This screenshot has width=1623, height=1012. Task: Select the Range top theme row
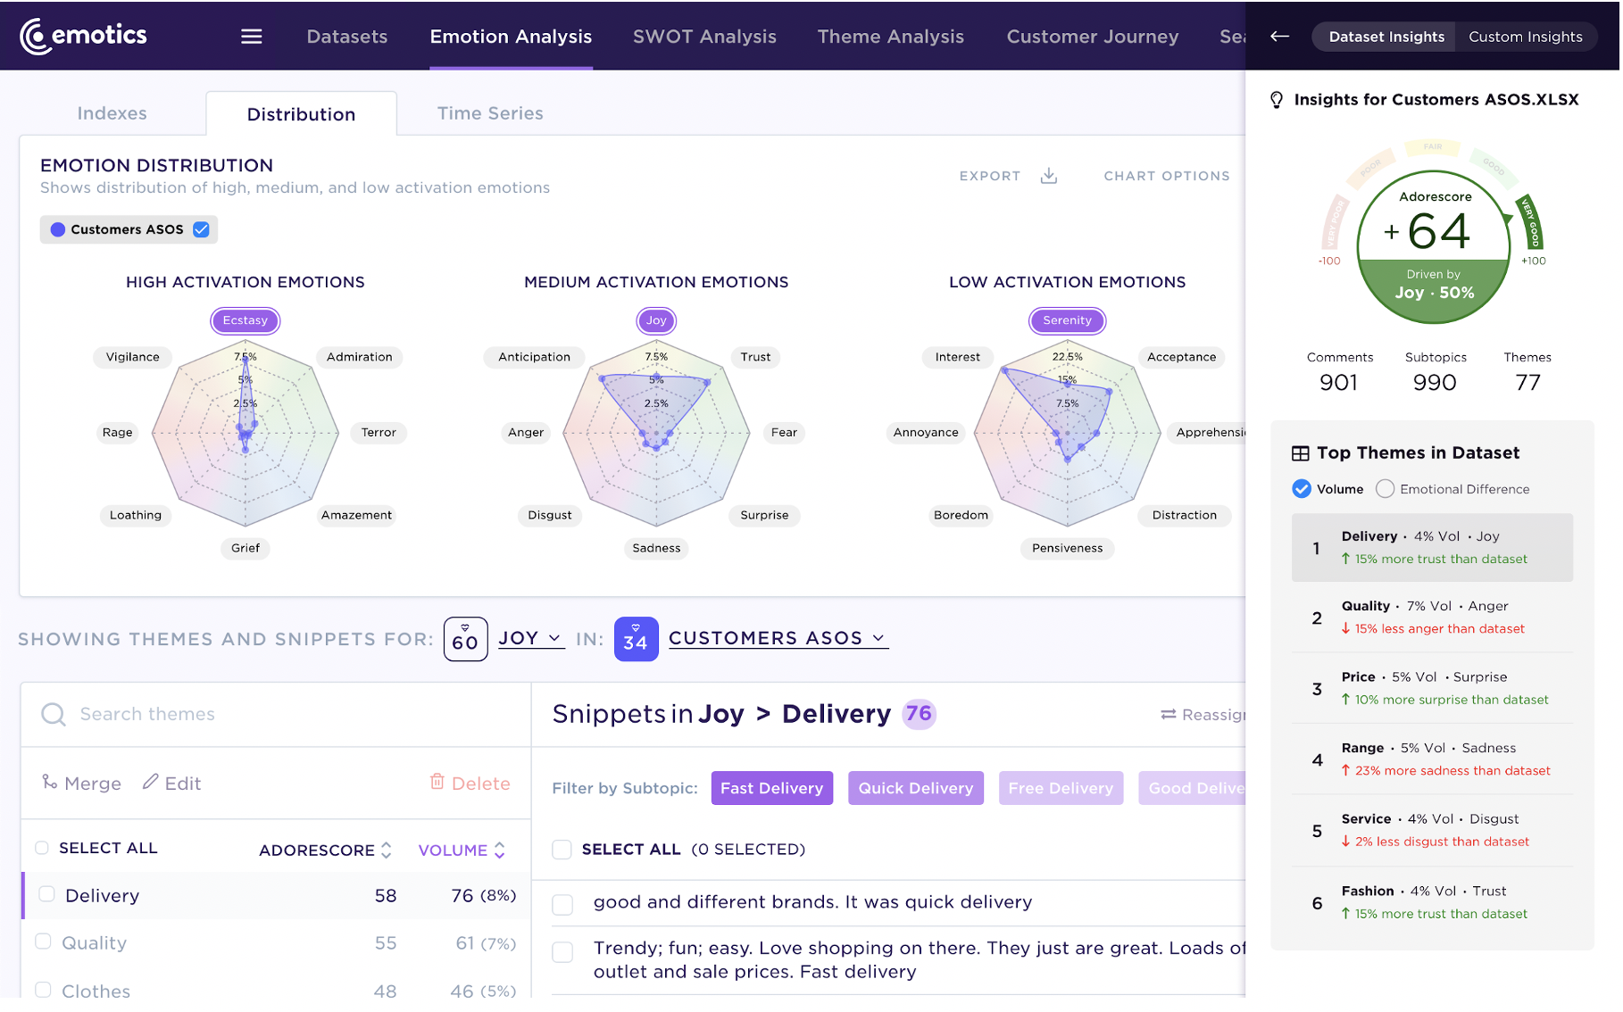tap(1432, 759)
